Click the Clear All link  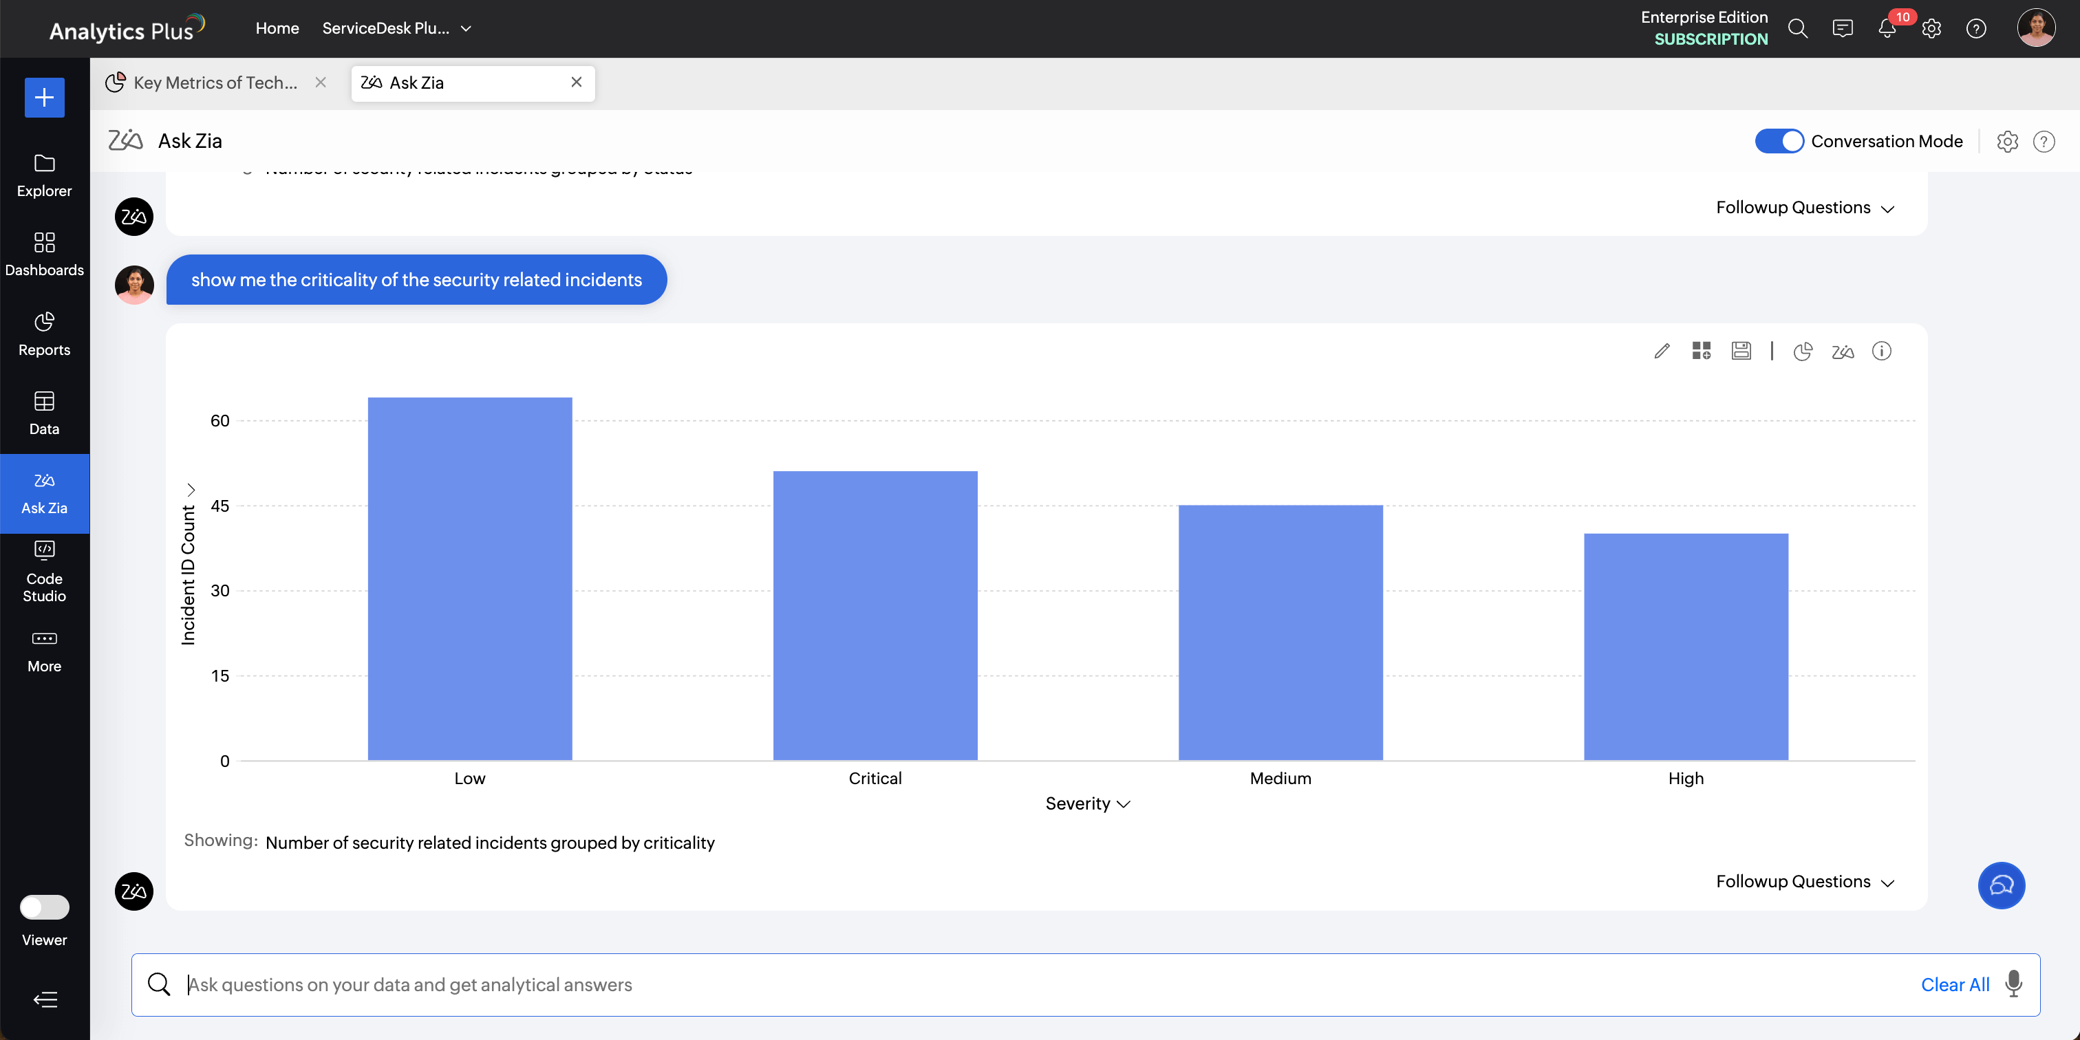pyautogui.click(x=1954, y=984)
